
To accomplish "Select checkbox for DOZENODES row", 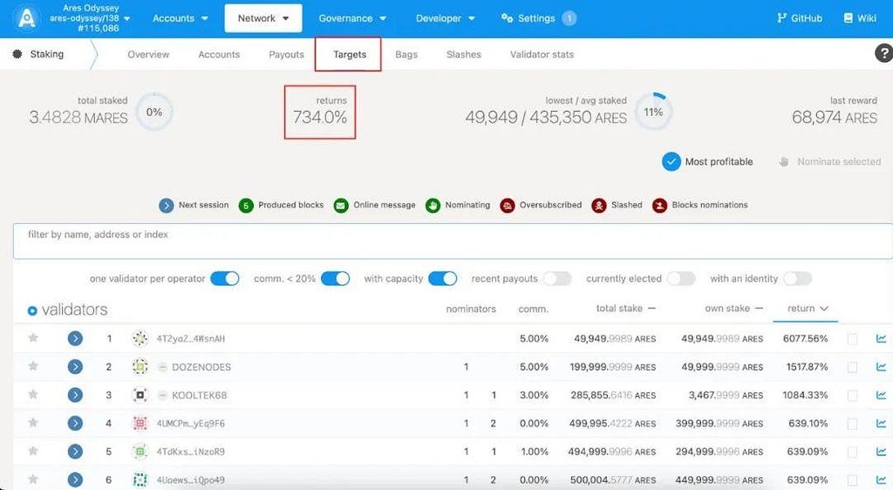I will click(x=852, y=367).
